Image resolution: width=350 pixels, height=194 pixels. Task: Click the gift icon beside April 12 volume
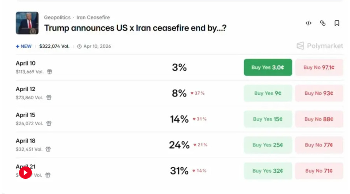[x=49, y=97]
